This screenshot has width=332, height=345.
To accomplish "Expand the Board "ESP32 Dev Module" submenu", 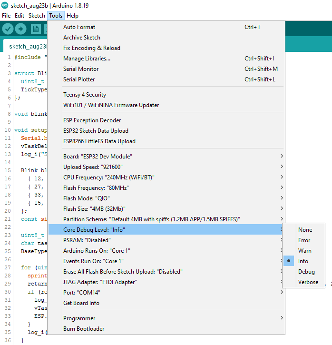I will (x=166, y=157).
